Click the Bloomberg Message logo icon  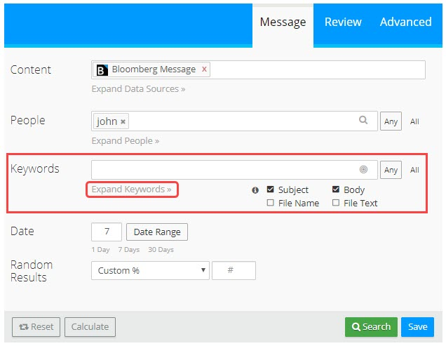pyautogui.click(x=102, y=70)
